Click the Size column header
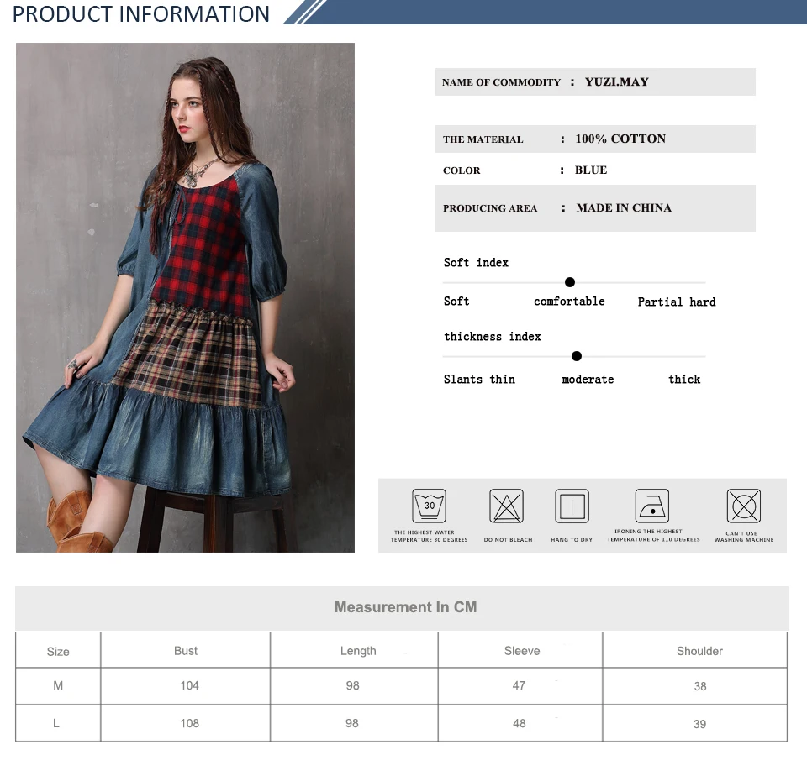The width and height of the screenshot is (807, 771). coord(58,652)
